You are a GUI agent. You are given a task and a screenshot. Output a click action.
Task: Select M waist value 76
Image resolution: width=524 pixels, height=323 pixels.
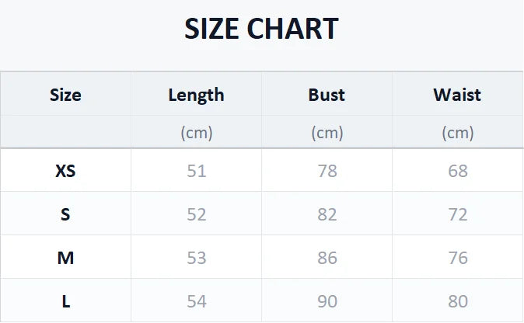(x=458, y=258)
